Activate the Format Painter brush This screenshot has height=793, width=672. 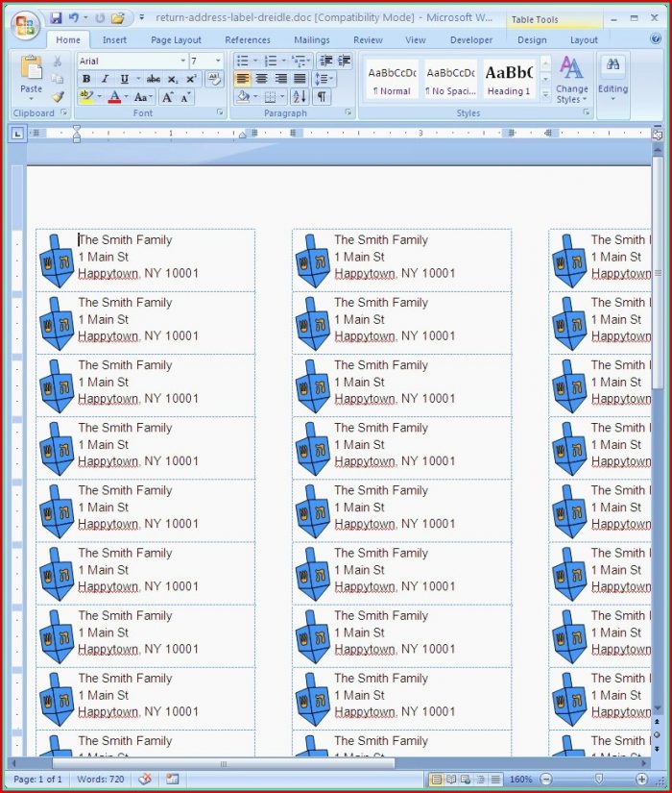pyautogui.click(x=58, y=96)
